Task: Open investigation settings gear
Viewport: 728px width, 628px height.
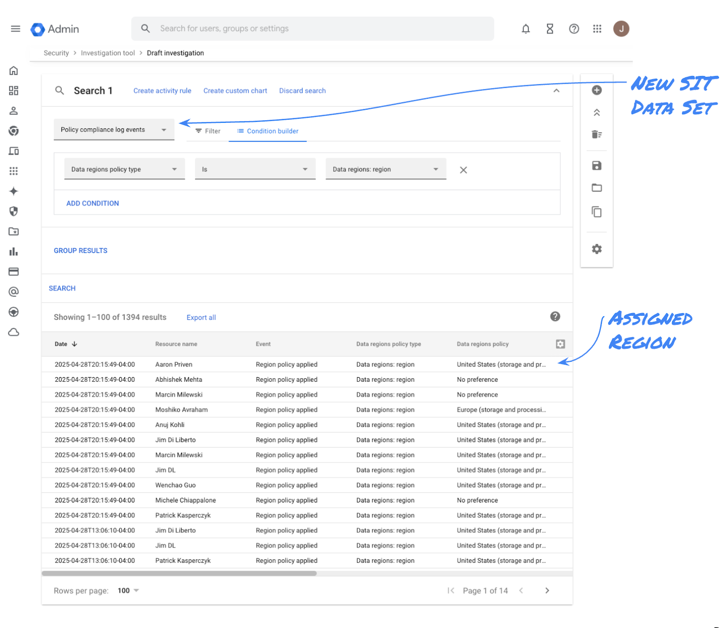Action: pyautogui.click(x=597, y=249)
